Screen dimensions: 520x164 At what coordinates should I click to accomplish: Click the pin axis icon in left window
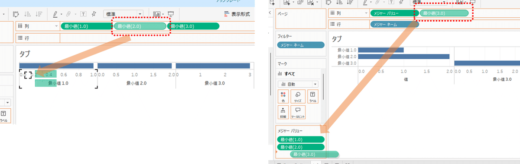click(x=94, y=14)
